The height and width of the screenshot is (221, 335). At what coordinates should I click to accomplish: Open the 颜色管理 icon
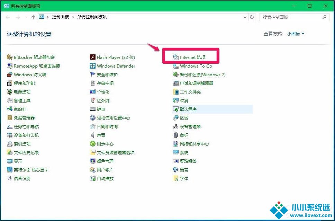pos(92,161)
